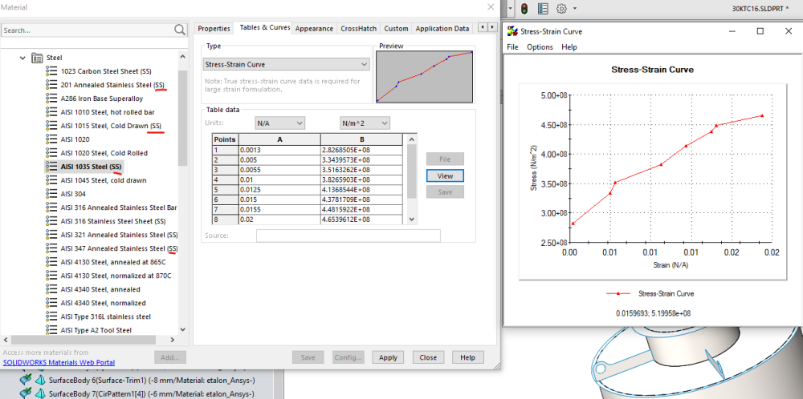
Task: Open the options gear icon in toolbar
Action: 562,8
